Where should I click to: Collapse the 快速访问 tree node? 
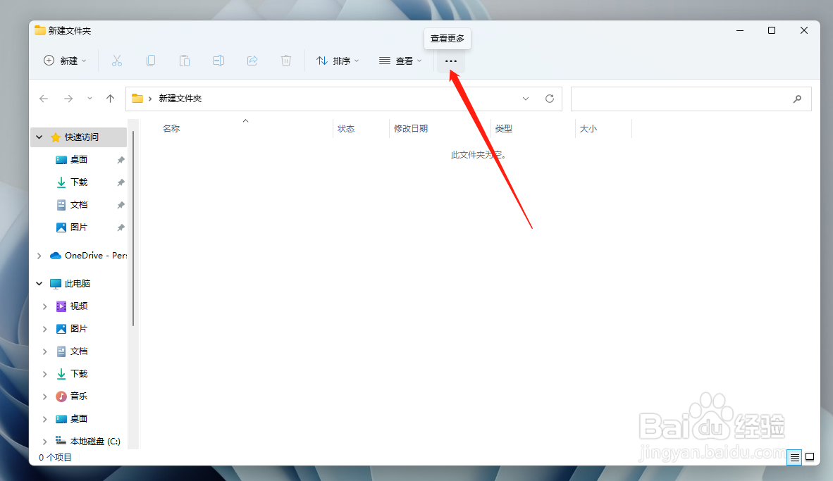pos(39,137)
